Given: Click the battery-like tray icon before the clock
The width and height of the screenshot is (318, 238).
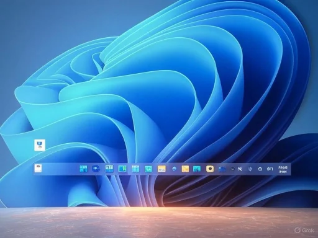Looking at the screenshot, I should coord(270,169).
